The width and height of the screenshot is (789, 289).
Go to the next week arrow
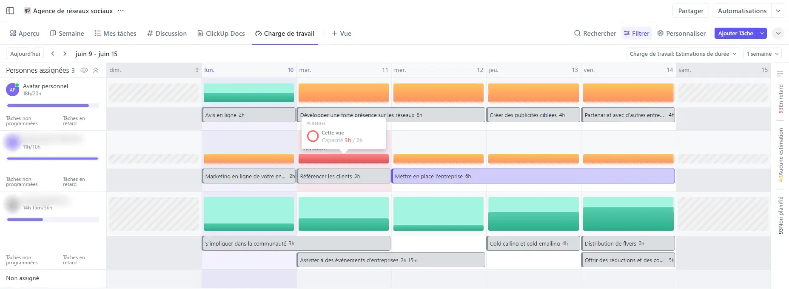click(x=65, y=54)
